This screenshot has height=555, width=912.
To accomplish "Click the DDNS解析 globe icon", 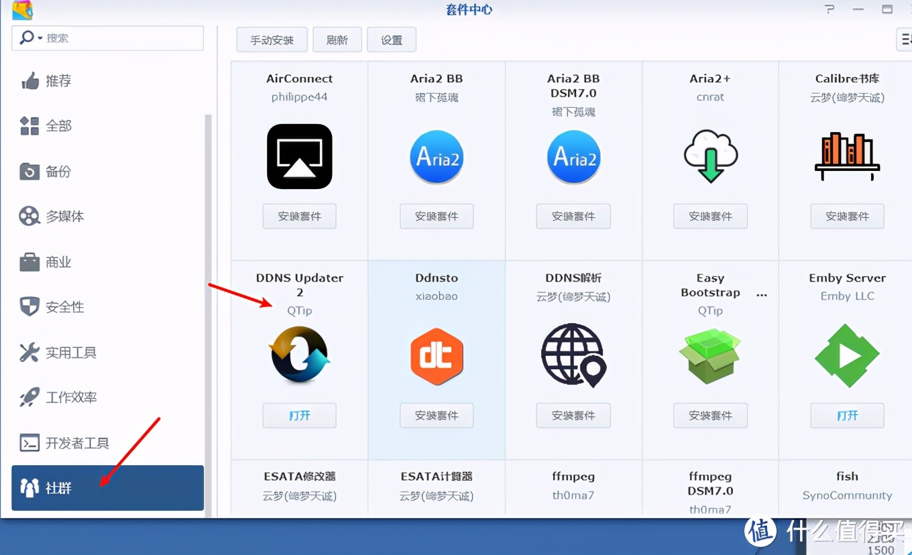I will [x=573, y=355].
